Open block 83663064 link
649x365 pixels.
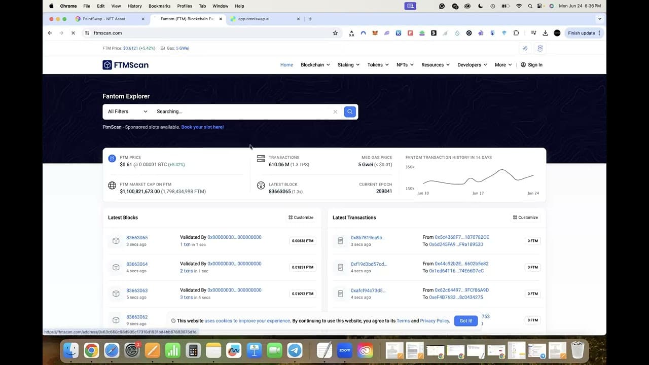137,264
